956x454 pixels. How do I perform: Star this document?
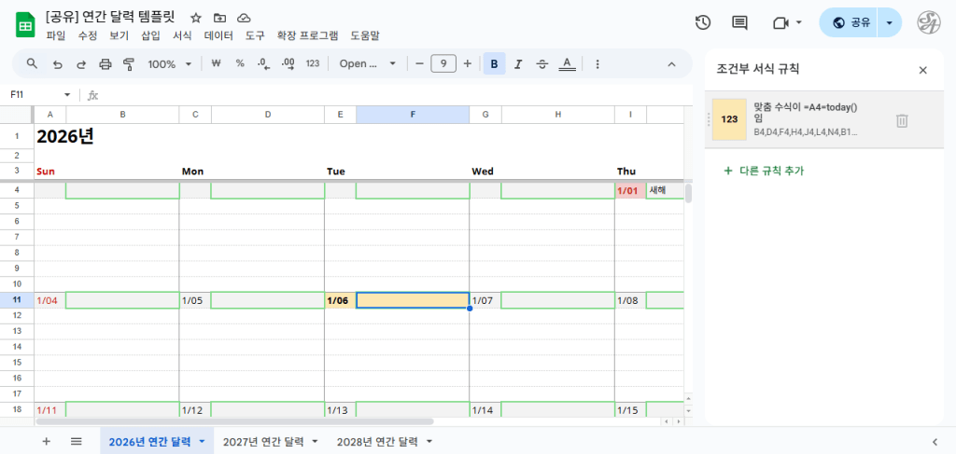tap(196, 18)
